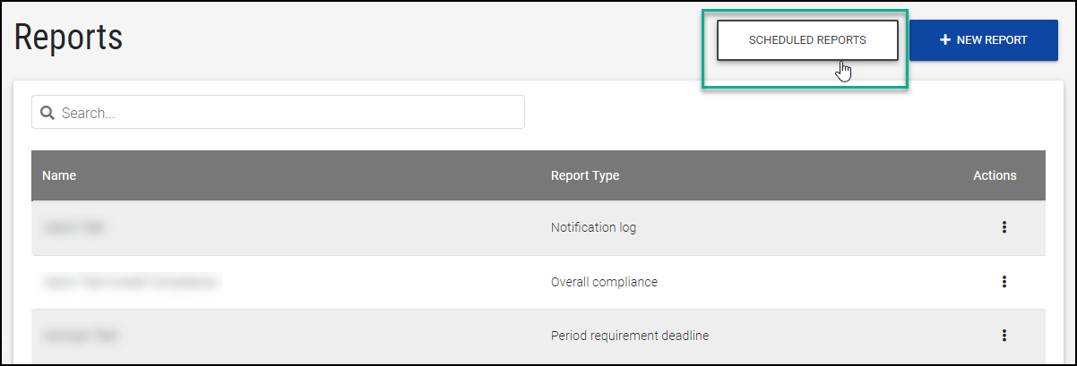The height and width of the screenshot is (366, 1077).
Task: Select the Notification log report type cell
Action: (x=593, y=228)
